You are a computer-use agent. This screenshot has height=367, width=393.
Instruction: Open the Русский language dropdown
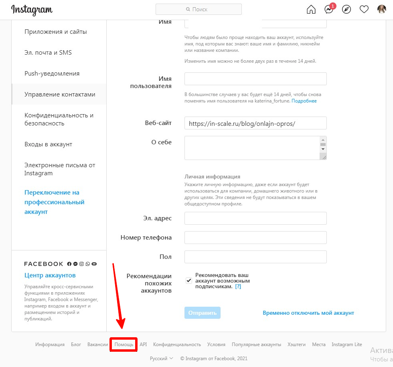[x=161, y=359]
